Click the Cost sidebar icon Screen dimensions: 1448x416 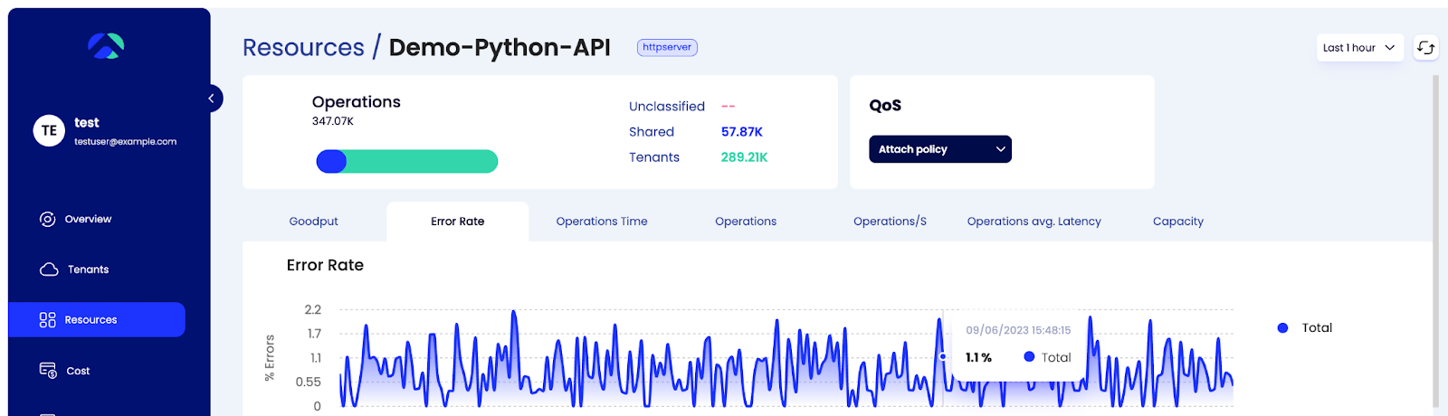coord(48,370)
